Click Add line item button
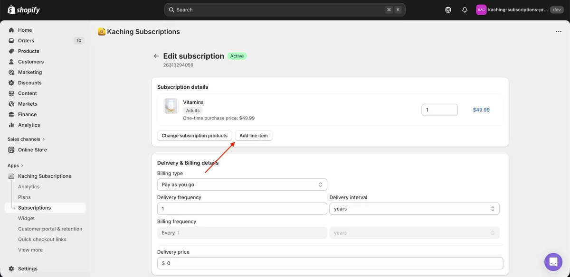Viewport: 570px width, 277px height. [x=254, y=136]
